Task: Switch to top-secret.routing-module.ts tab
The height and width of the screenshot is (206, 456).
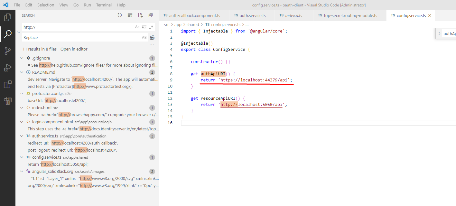Action: click(x=350, y=15)
